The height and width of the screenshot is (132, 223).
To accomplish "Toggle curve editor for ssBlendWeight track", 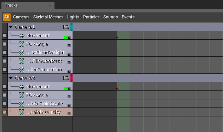I will (69, 54).
